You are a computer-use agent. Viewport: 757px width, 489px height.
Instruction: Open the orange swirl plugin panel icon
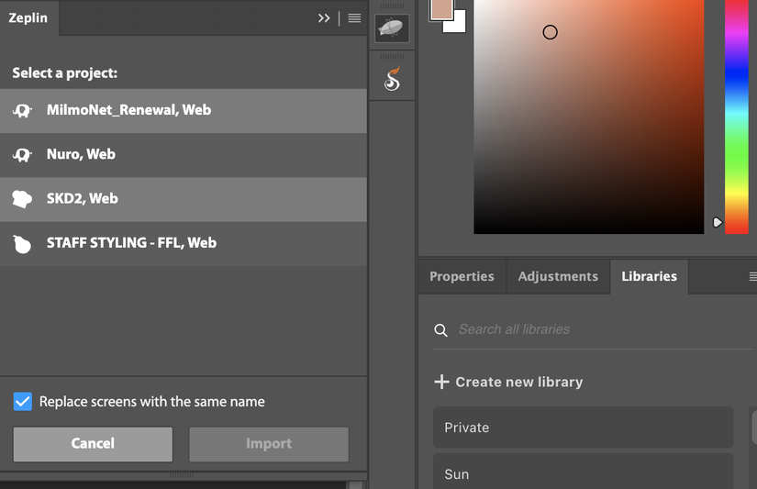392,79
